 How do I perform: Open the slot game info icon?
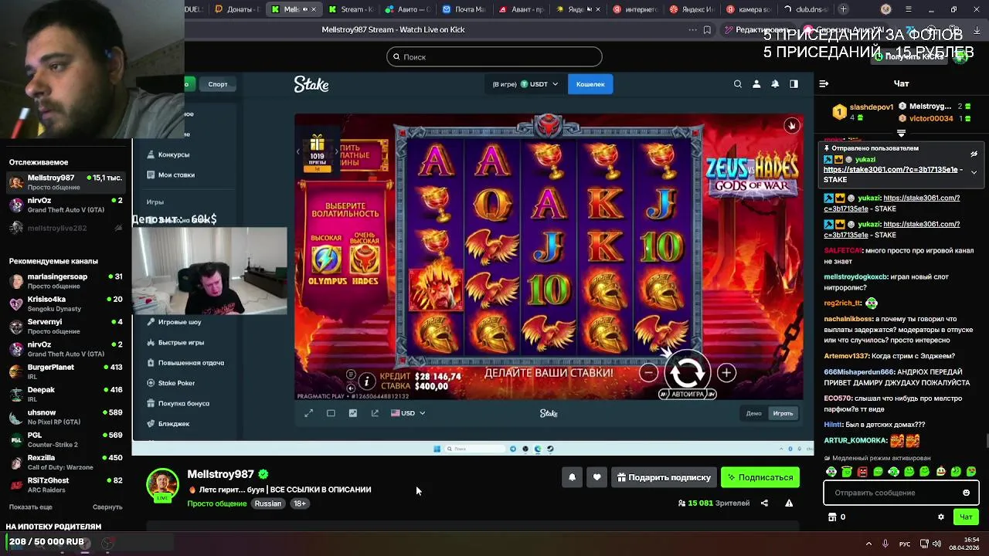pos(366,381)
